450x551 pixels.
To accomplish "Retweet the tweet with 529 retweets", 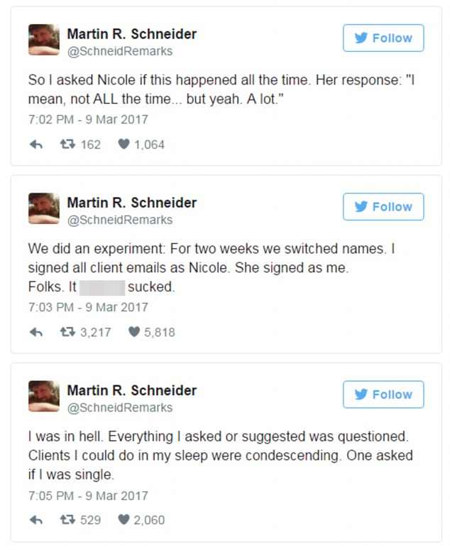I will click(x=69, y=520).
